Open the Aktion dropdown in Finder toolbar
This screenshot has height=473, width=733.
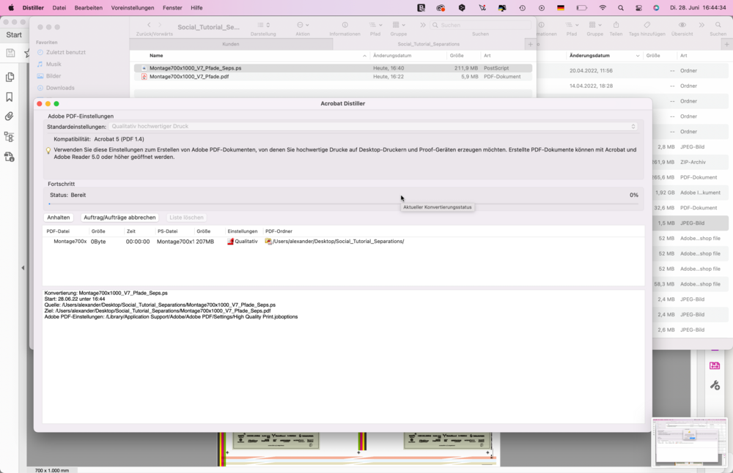coord(303,26)
